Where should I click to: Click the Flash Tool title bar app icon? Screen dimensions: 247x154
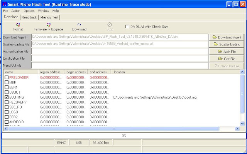(x=5, y=4)
